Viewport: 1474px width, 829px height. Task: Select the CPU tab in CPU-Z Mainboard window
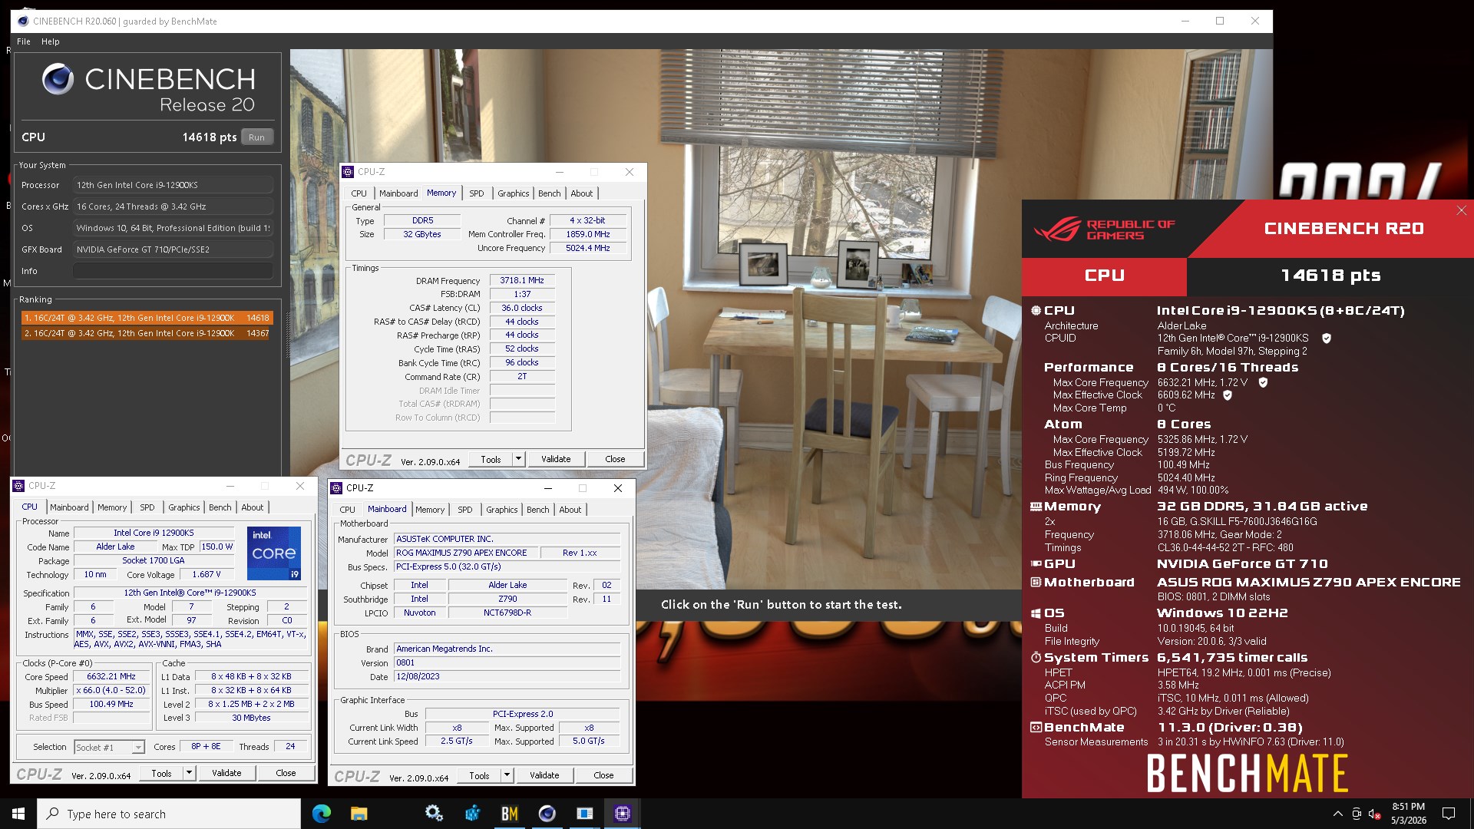click(x=347, y=510)
